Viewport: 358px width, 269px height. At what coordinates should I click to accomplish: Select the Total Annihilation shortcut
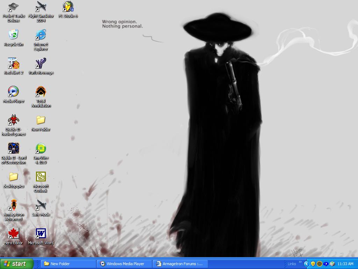pyautogui.click(x=41, y=92)
